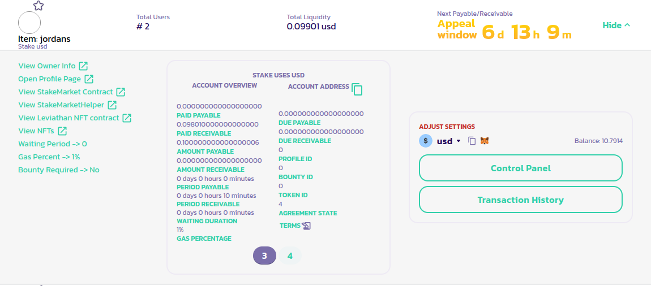This screenshot has height=286, width=651.
Task: Click the star favorite icon above the item avatar
Action: [38, 6]
